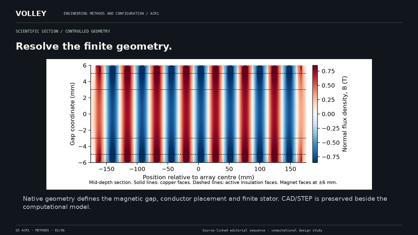The image size is (418, 235).
Task: Click the x-axis tick label '150'
Action: [x=291, y=169]
